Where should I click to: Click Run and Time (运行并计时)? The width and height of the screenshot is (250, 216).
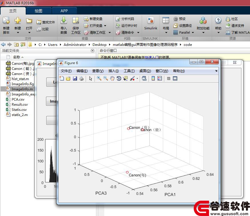tap(127, 26)
